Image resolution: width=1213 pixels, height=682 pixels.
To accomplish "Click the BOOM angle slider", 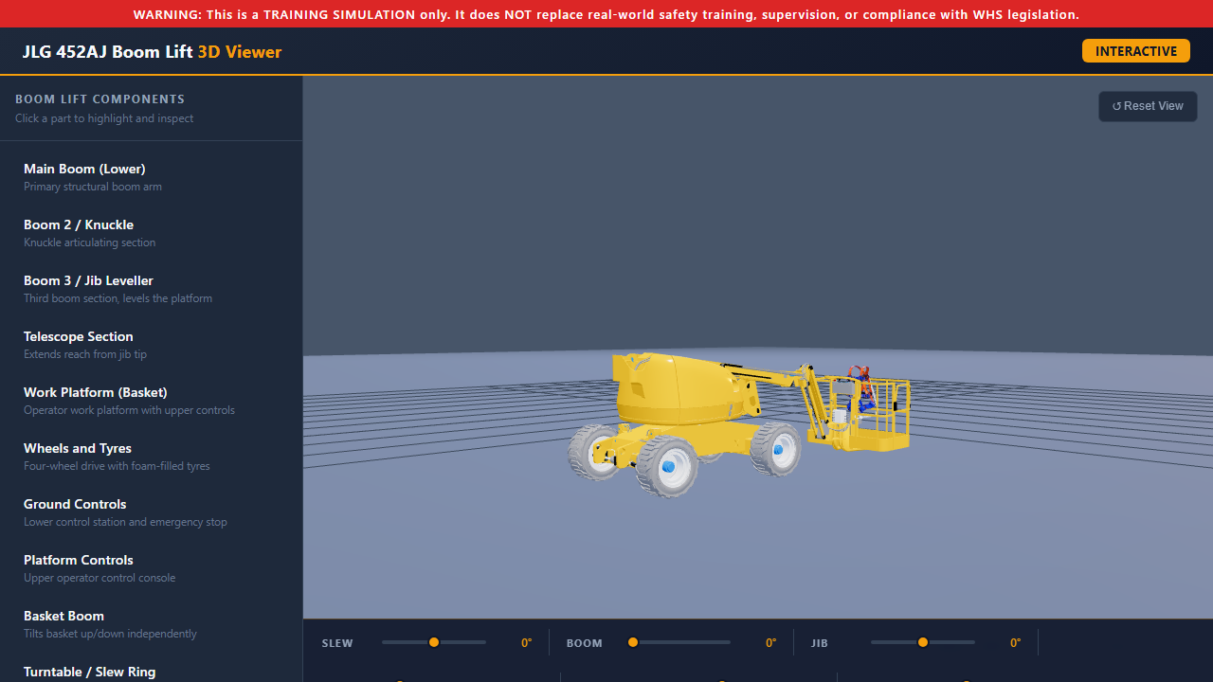I will click(679, 642).
